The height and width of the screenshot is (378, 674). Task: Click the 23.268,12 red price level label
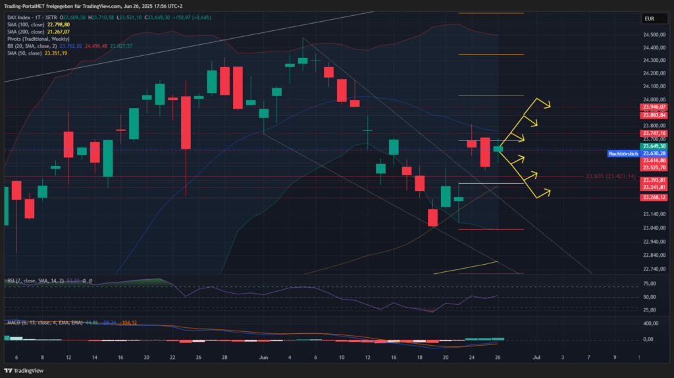[653, 197]
